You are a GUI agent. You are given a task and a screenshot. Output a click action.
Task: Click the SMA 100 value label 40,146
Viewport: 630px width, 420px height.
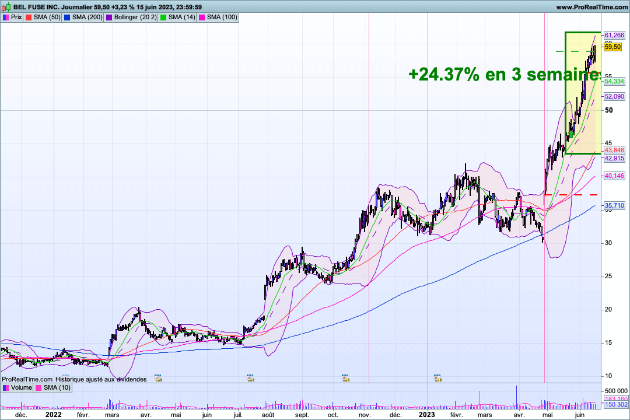click(x=614, y=176)
